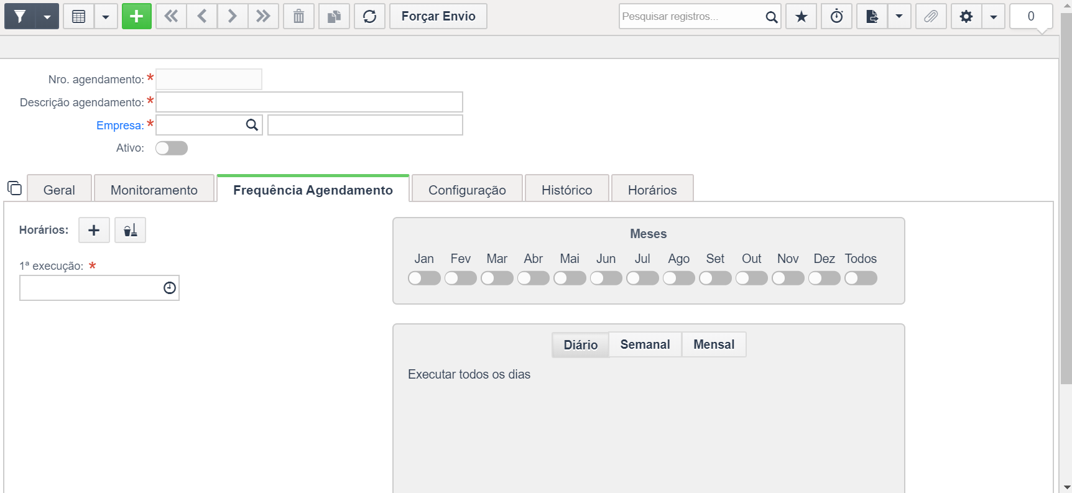The height and width of the screenshot is (493, 1072).
Task: Click the green add new record button
Action: (x=136, y=16)
